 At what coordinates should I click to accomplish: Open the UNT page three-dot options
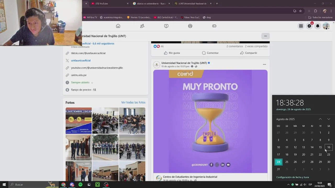click(x=265, y=36)
